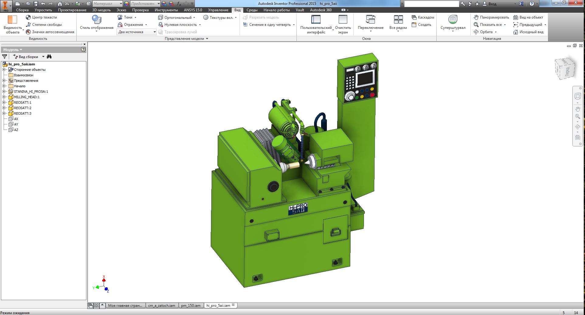
Task: Toggle Нулевая плоскость ground plane
Action: 178,25
